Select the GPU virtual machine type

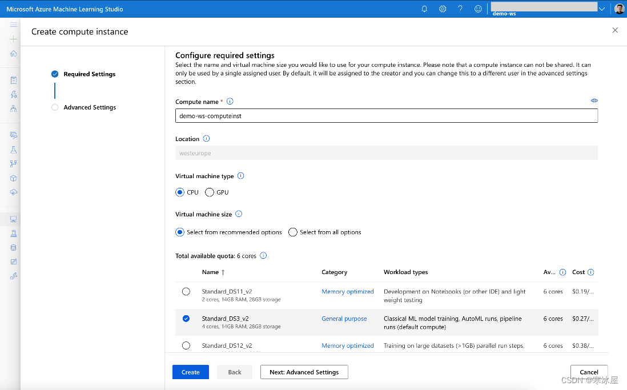pyautogui.click(x=210, y=192)
